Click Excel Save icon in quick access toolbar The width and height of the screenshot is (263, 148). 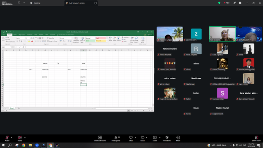(x=4, y=32)
